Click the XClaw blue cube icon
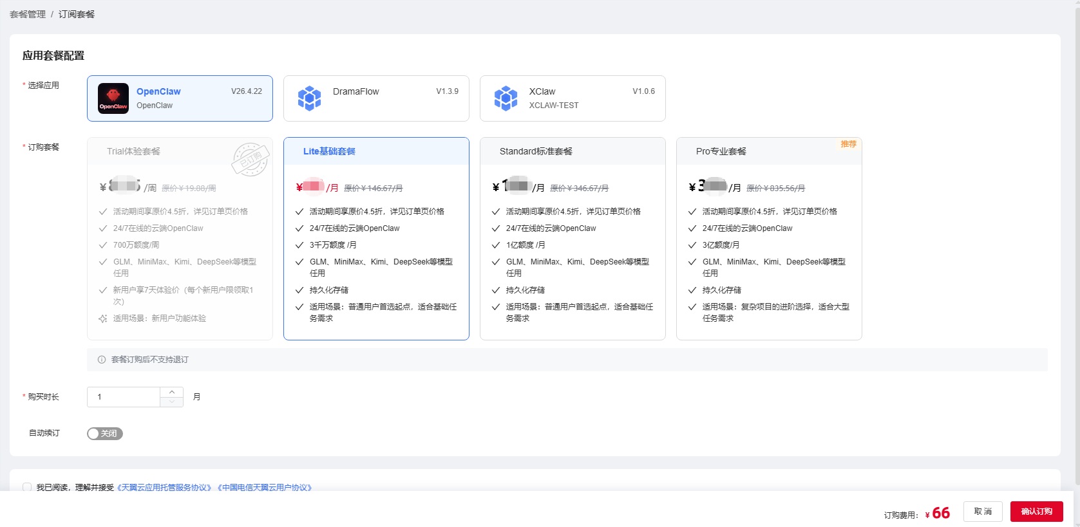The image size is (1080, 527). [x=506, y=98]
